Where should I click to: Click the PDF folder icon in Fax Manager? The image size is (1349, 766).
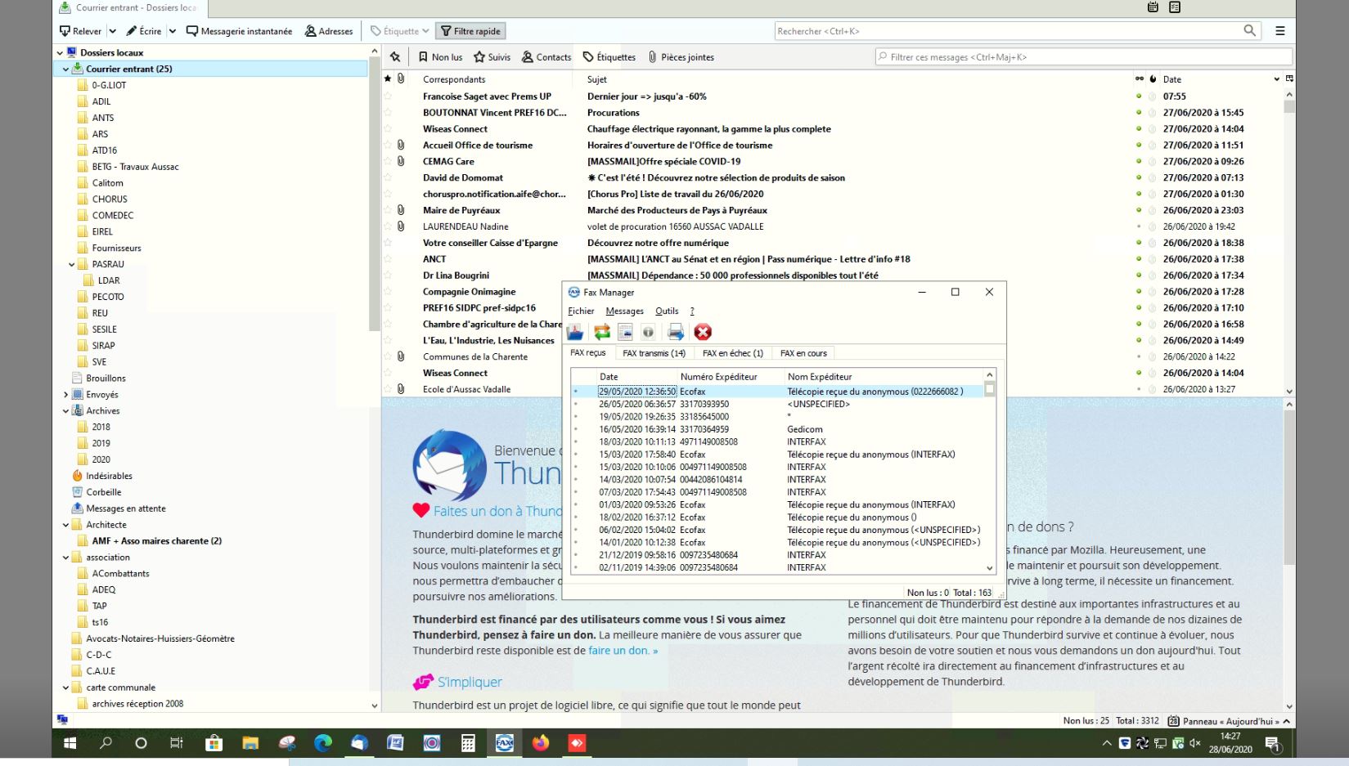coord(576,332)
